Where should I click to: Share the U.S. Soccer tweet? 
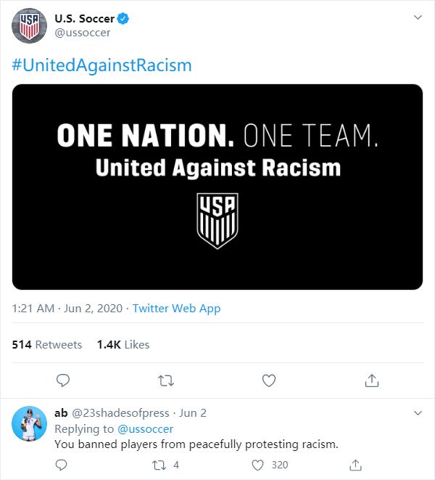click(x=371, y=380)
